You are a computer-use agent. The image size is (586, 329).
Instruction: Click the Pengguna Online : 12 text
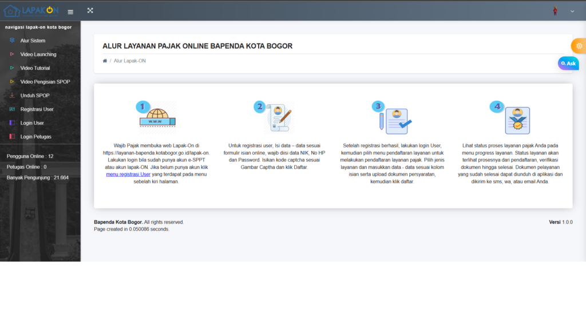(30, 156)
